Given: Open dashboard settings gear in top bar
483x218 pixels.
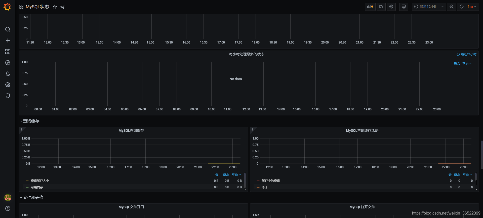Looking at the screenshot, I should 391,7.
